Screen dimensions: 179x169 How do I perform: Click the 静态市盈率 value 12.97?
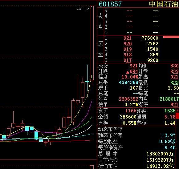click(x=169, y=135)
